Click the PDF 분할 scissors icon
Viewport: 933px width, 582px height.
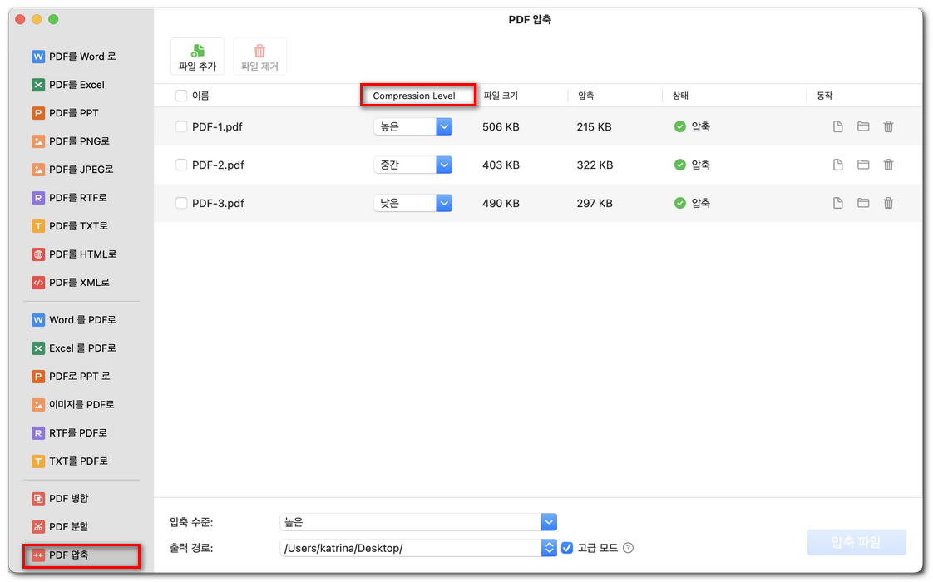(x=38, y=526)
